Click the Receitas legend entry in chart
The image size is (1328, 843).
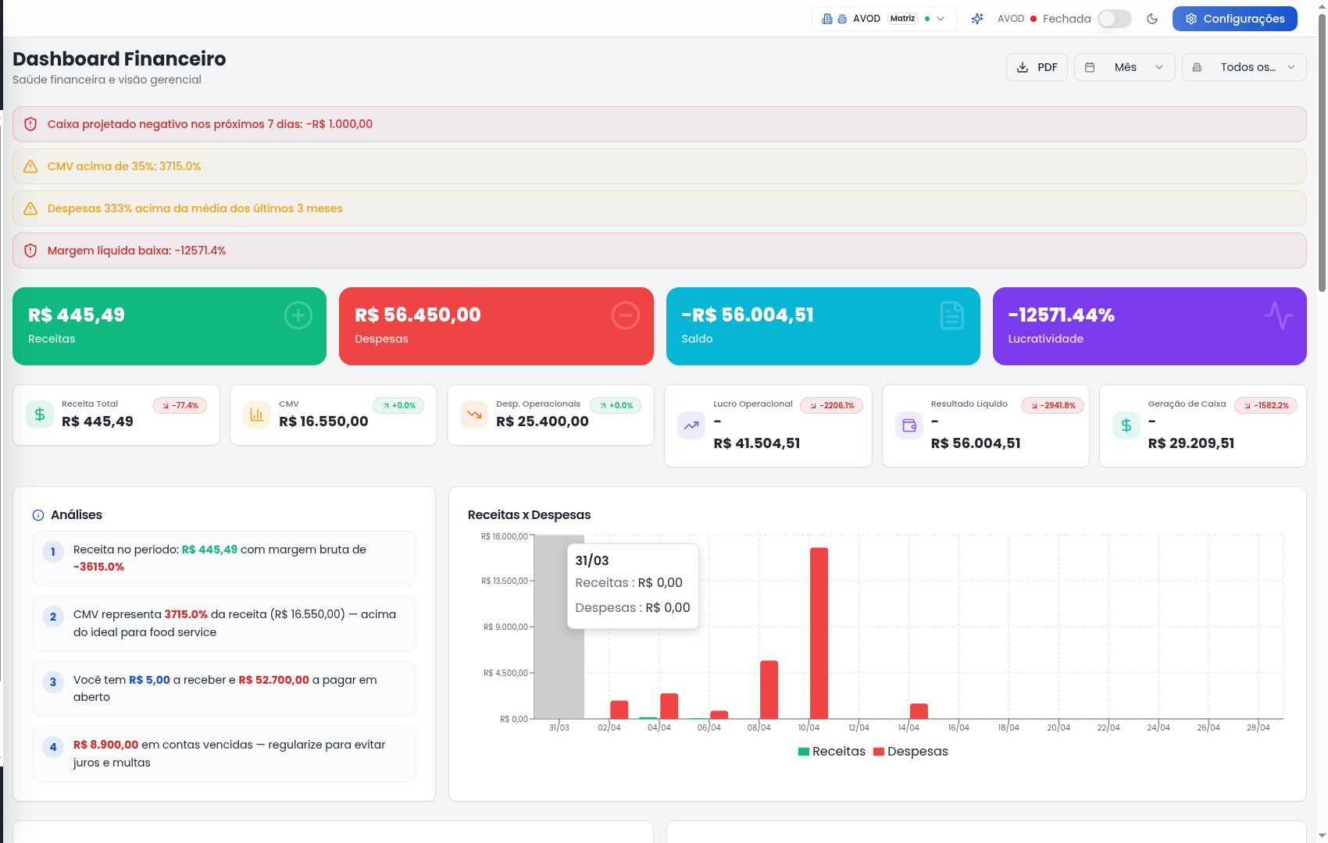[x=832, y=752]
